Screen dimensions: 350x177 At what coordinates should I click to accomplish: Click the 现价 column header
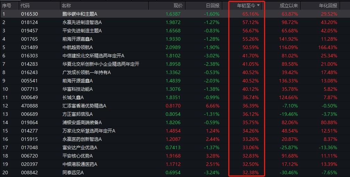(178, 6)
